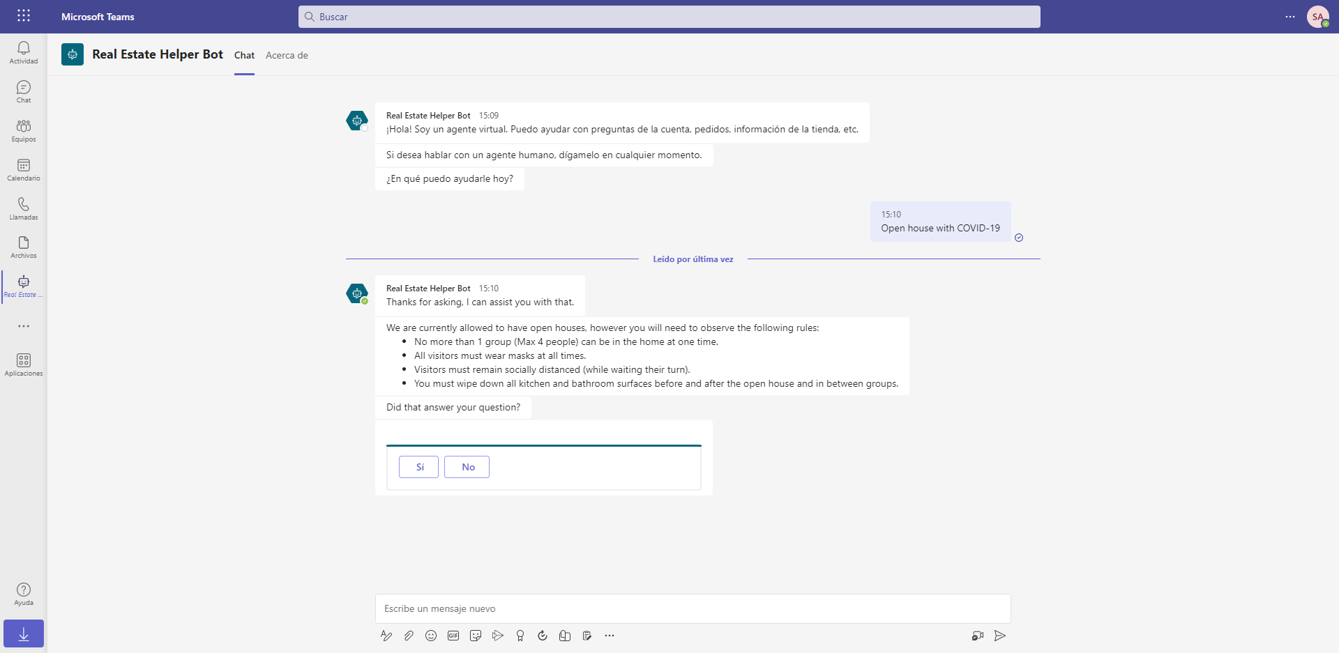Click the Loop refresh-style icon in compose bar
Image resolution: width=1339 pixels, height=653 pixels.
click(x=543, y=636)
